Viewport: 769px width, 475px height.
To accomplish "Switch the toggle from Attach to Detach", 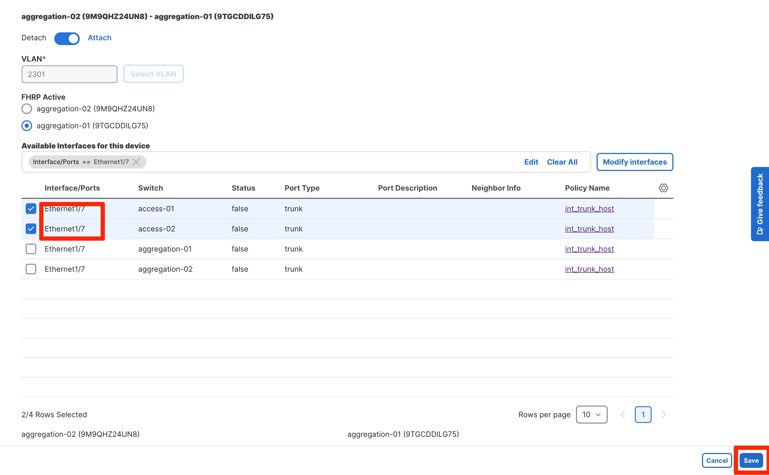I will pyautogui.click(x=67, y=38).
